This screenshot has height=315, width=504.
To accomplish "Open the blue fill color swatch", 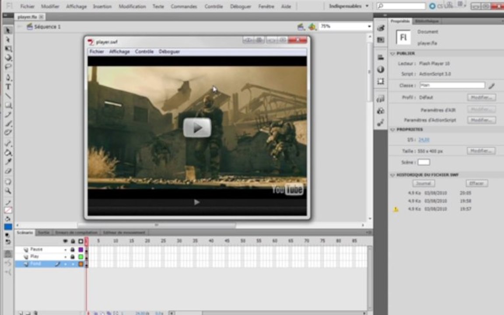I will coord(8,227).
